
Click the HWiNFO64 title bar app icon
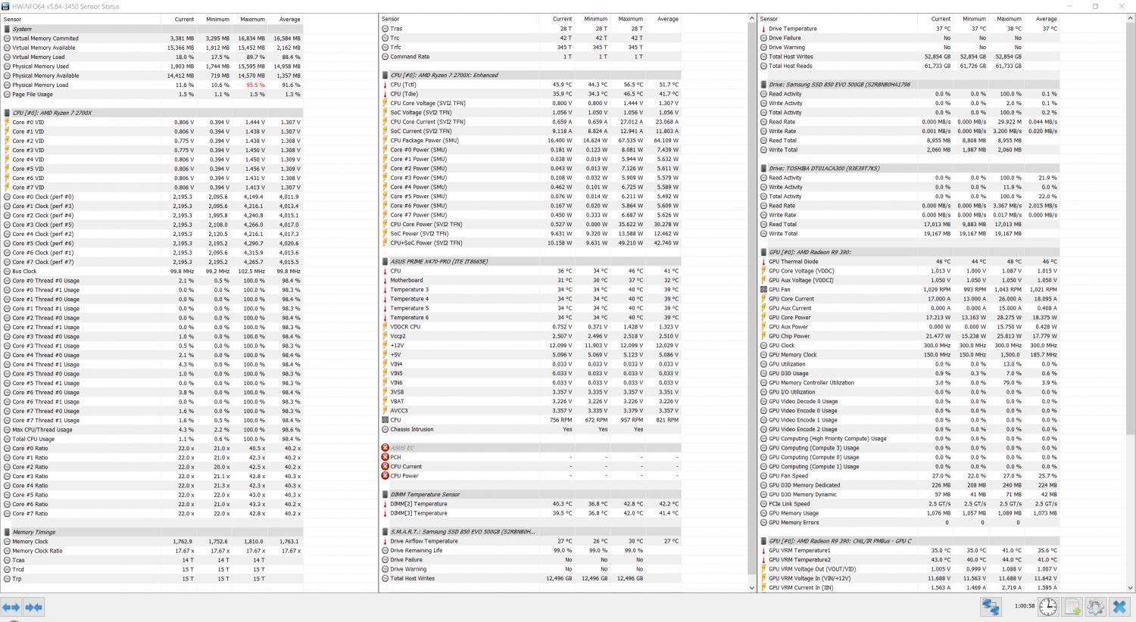click(6, 6)
